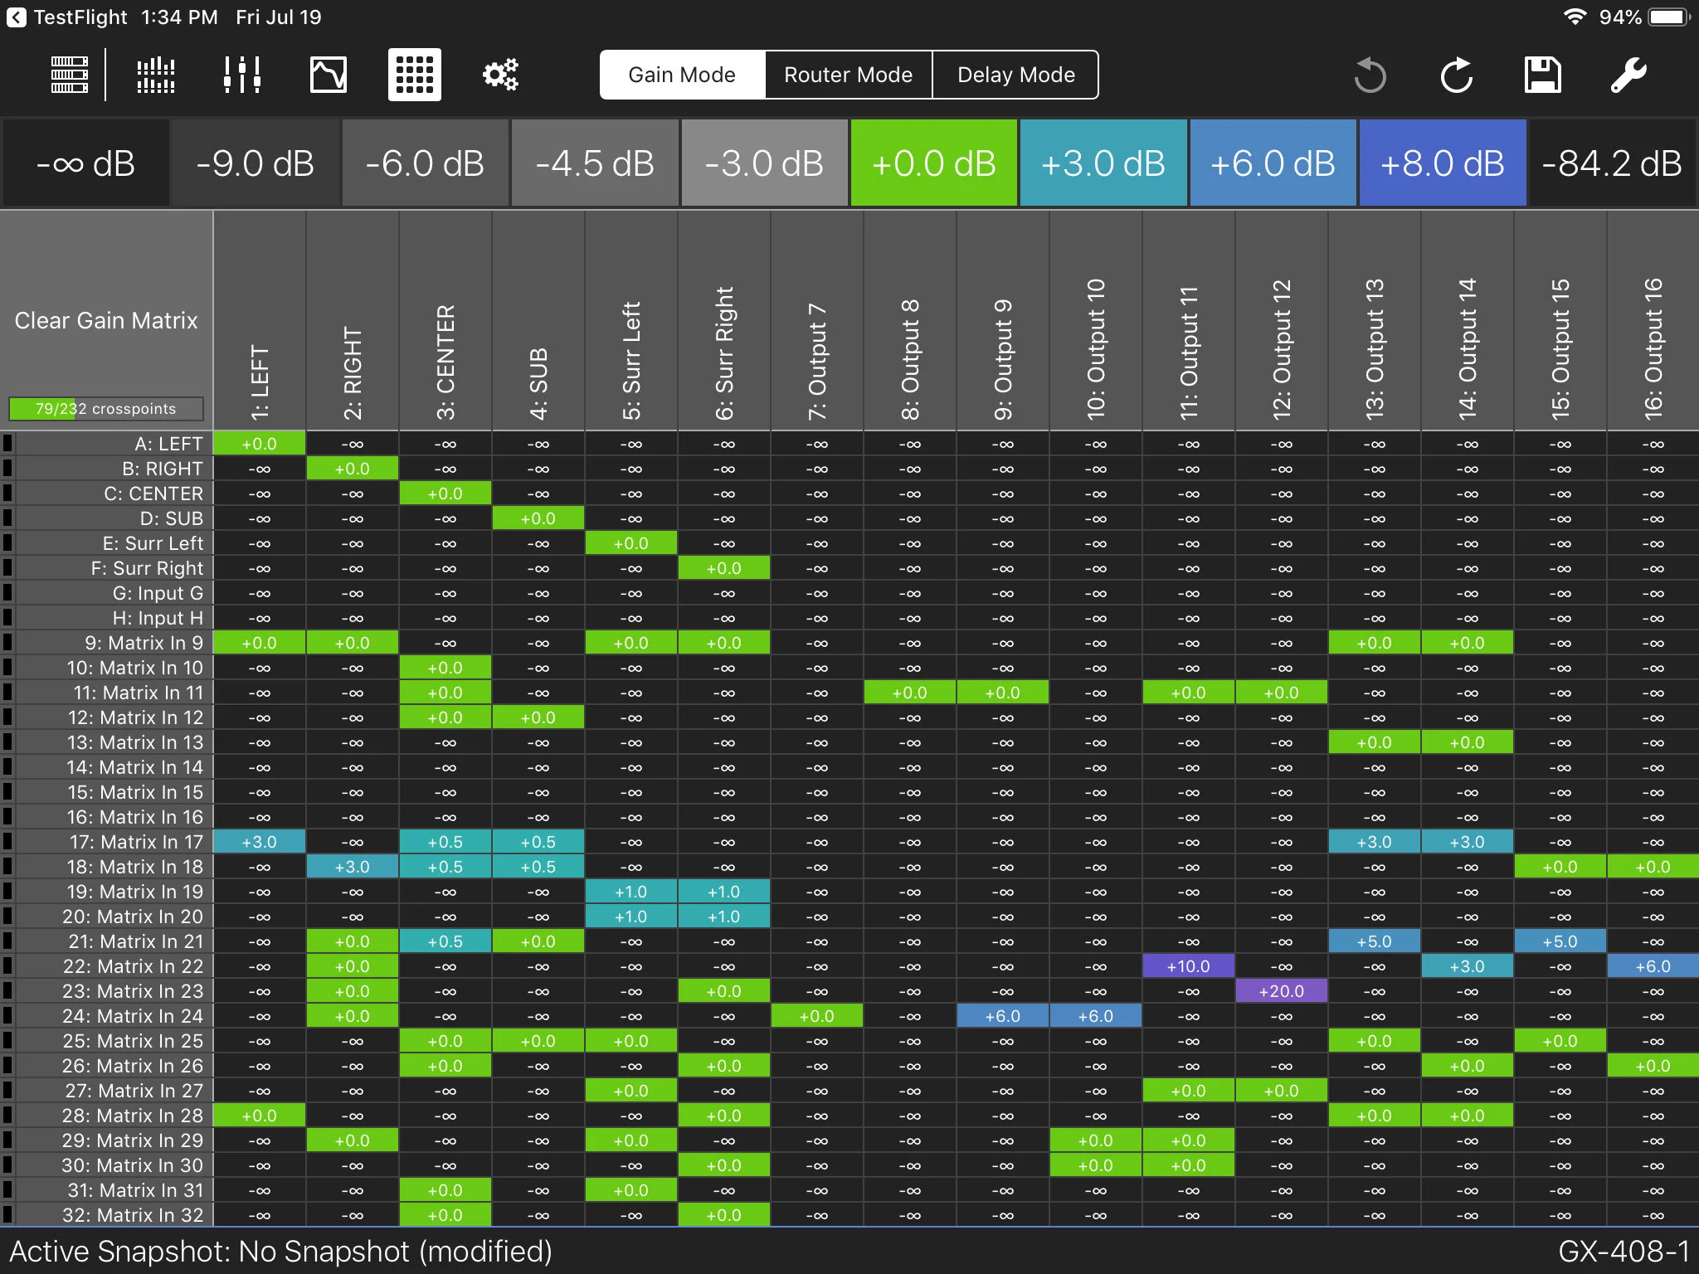Click the redo arrow icon
Screen dimensions: 1699x1274
pos(1456,75)
